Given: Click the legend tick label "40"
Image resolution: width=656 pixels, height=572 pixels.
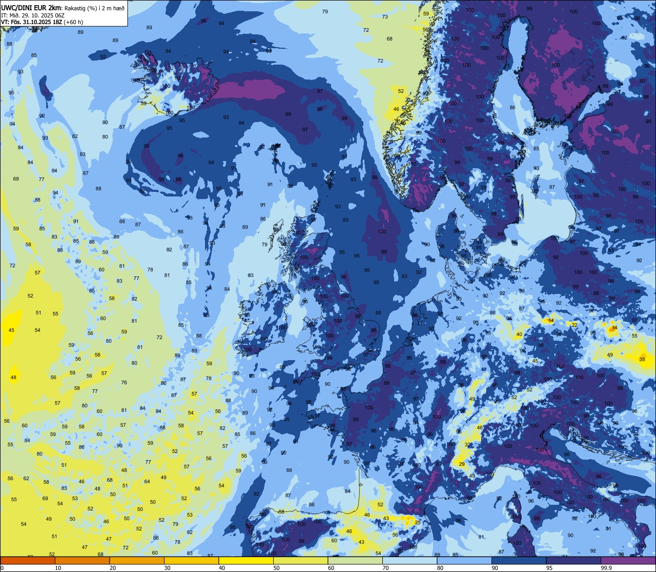Looking at the screenshot, I should [222, 568].
